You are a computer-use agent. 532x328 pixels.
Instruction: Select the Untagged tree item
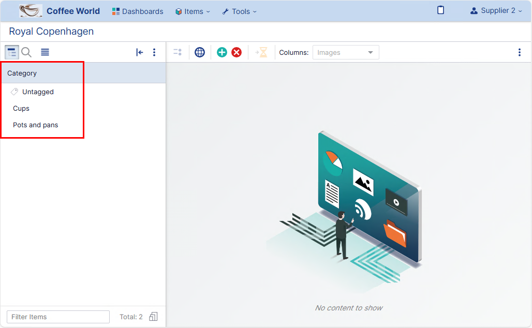click(x=38, y=92)
